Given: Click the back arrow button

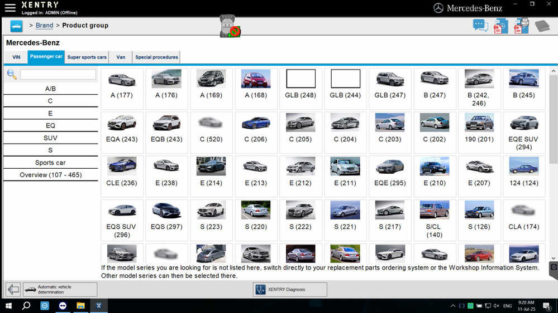Looking at the screenshot, I should coord(13,289).
